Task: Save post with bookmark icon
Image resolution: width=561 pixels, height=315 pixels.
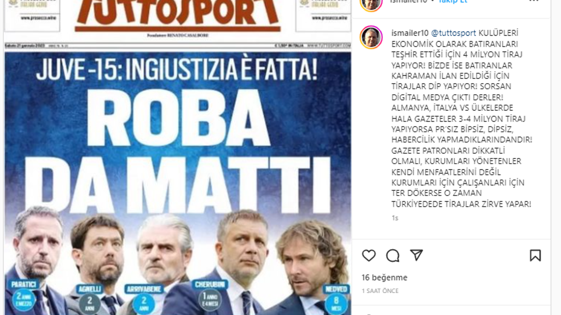Action: pyautogui.click(x=535, y=255)
